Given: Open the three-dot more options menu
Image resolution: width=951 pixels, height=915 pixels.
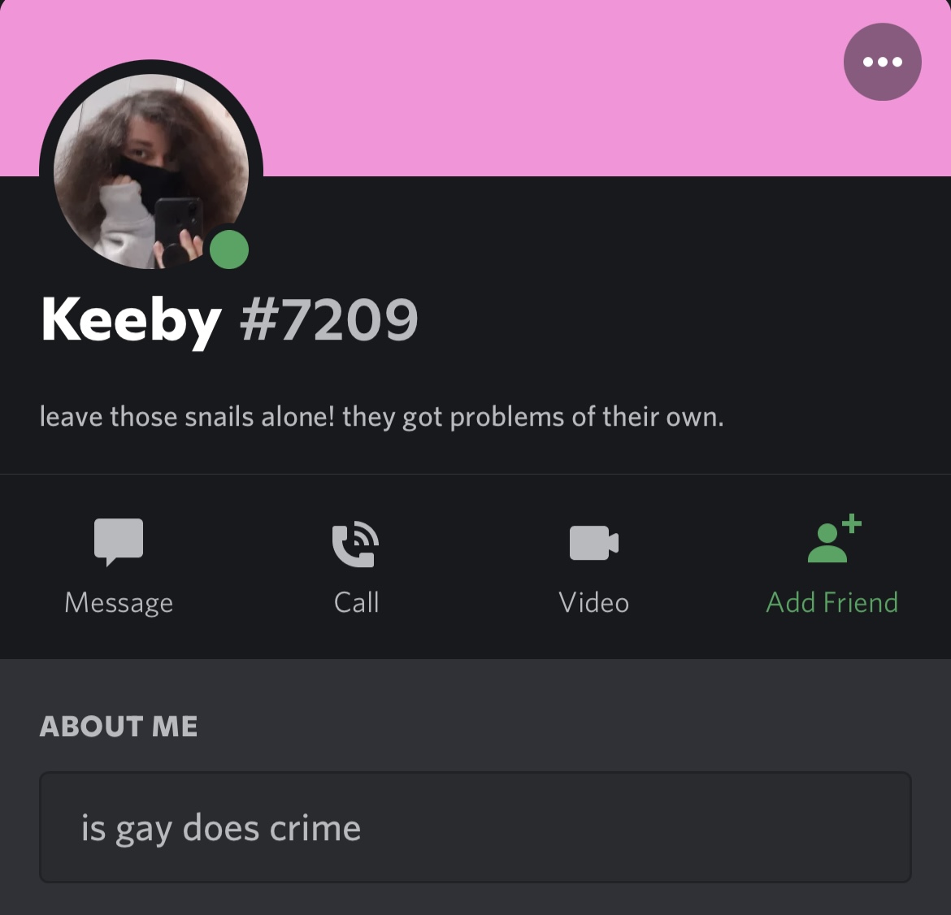Looking at the screenshot, I should coord(883,62).
